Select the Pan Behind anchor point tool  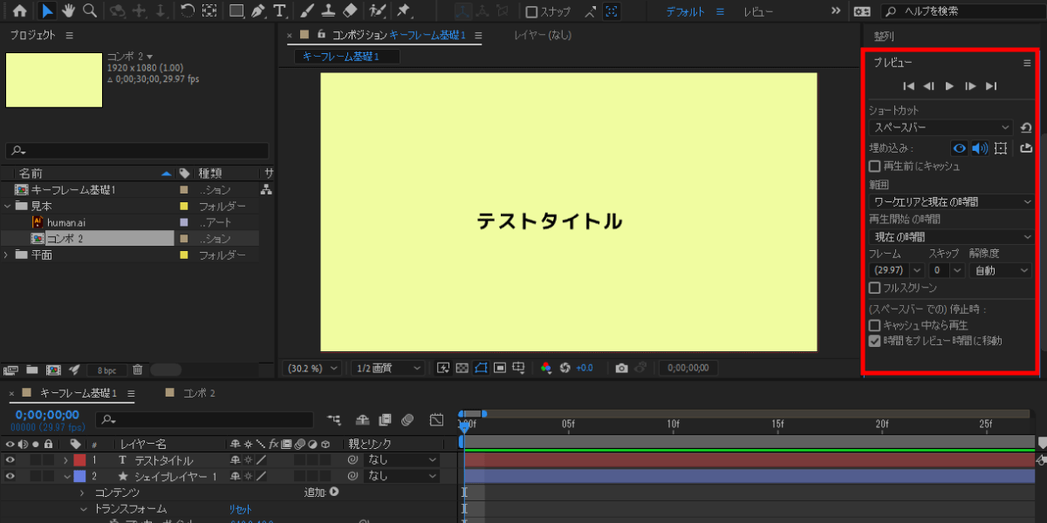pos(209,11)
